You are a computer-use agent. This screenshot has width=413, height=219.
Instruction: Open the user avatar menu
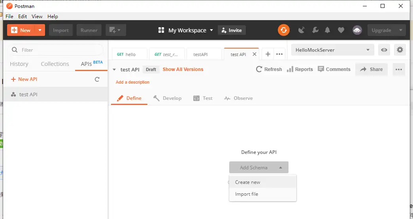357,30
